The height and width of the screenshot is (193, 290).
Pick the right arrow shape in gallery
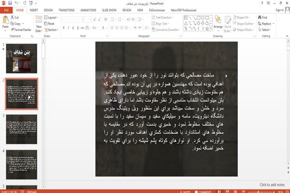199,23
